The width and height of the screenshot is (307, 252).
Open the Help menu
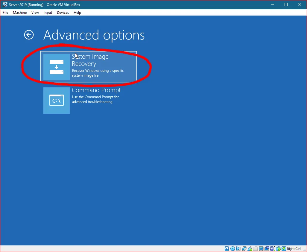77,13
